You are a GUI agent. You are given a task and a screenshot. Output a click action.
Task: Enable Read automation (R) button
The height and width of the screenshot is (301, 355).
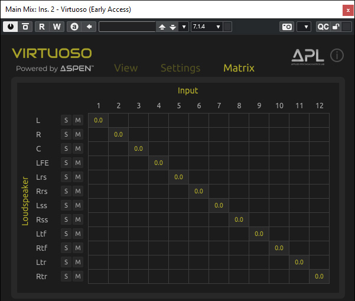tap(42, 27)
